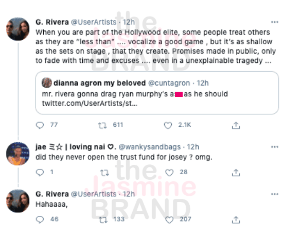Reply to G. Rivera's Hollywood elite tweet
Image resolution: width=284 pixels, height=236 pixels.
pos(40,125)
